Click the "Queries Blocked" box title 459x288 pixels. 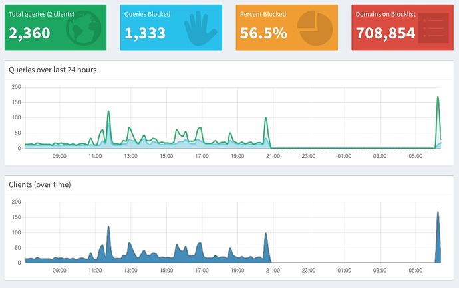pyautogui.click(x=147, y=14)
